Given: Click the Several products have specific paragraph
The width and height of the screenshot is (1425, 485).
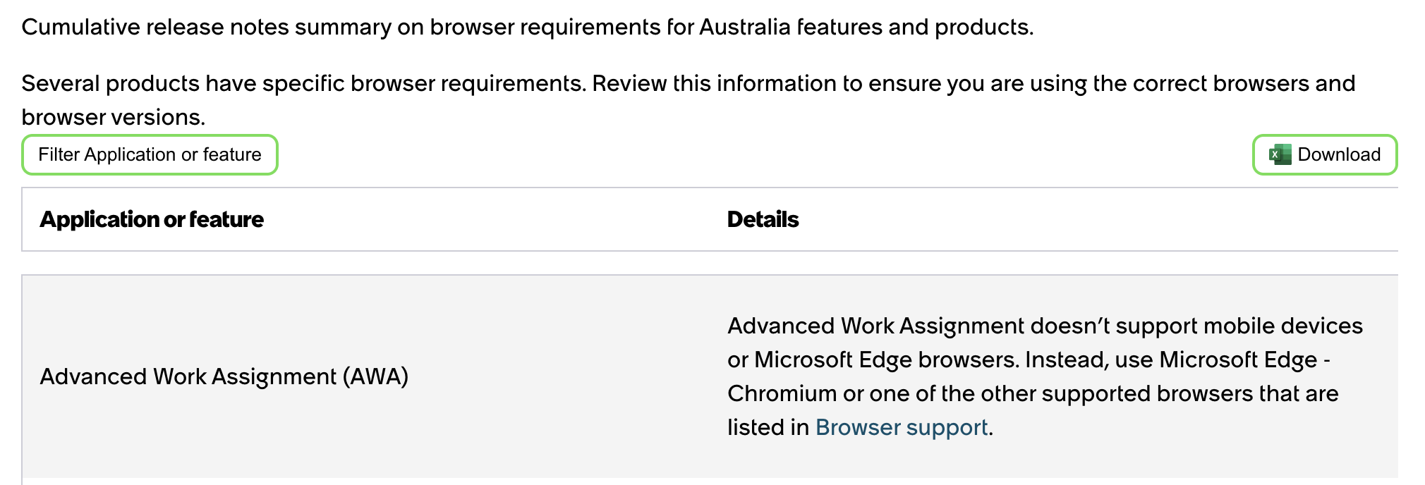Looking at the screenshot, I should pyautogui.click(x=689, y=100).
